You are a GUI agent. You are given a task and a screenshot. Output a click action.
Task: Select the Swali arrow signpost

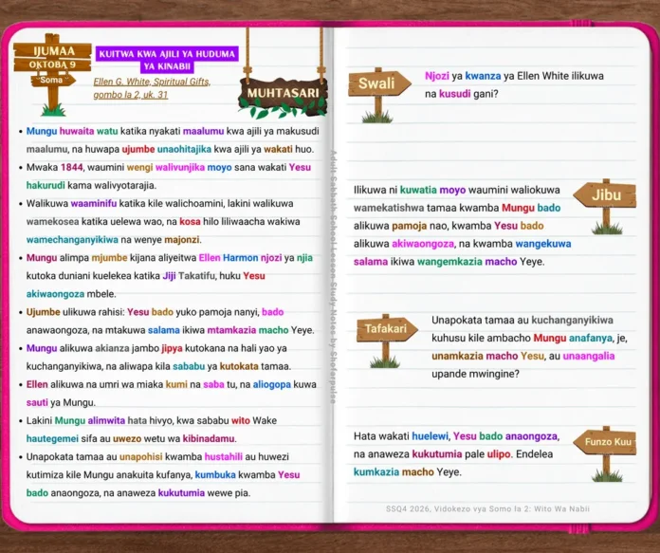378,95
